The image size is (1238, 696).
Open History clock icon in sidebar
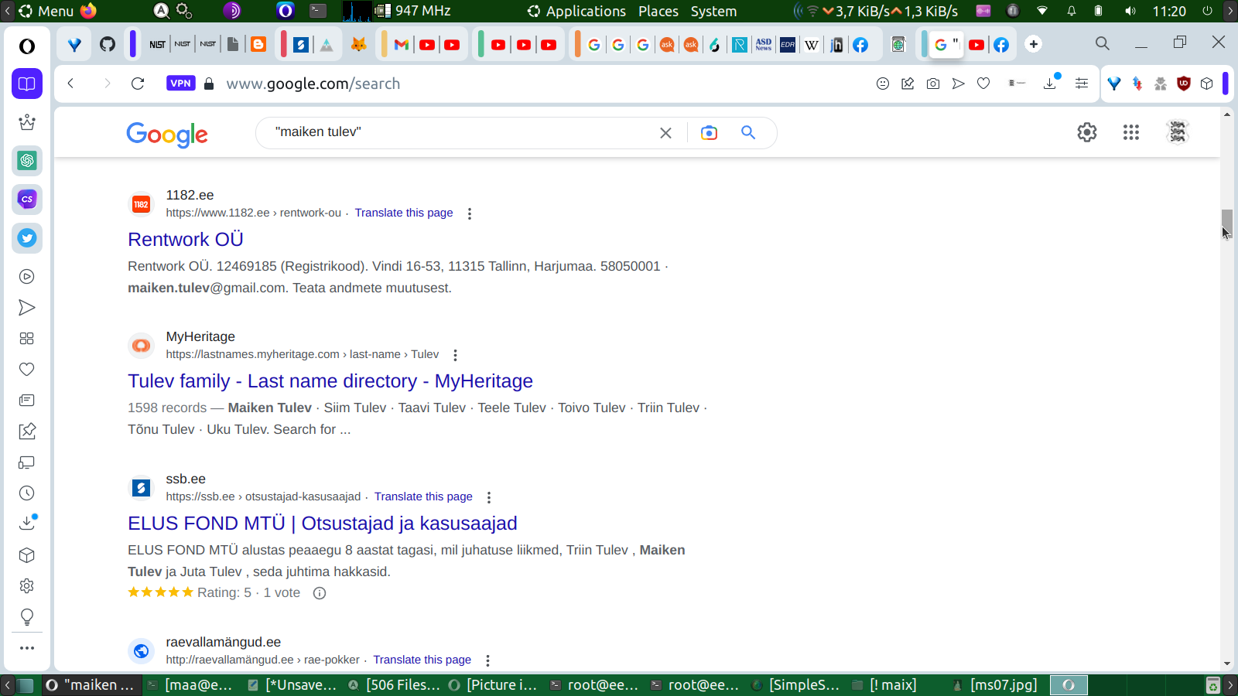click(x=27, y=493)
